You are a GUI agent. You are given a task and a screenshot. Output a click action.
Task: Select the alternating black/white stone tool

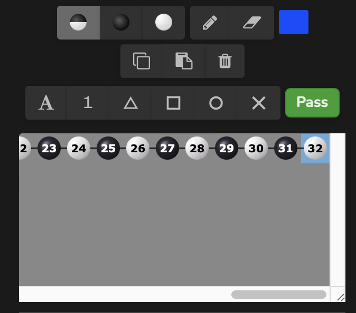click(78, 23)
